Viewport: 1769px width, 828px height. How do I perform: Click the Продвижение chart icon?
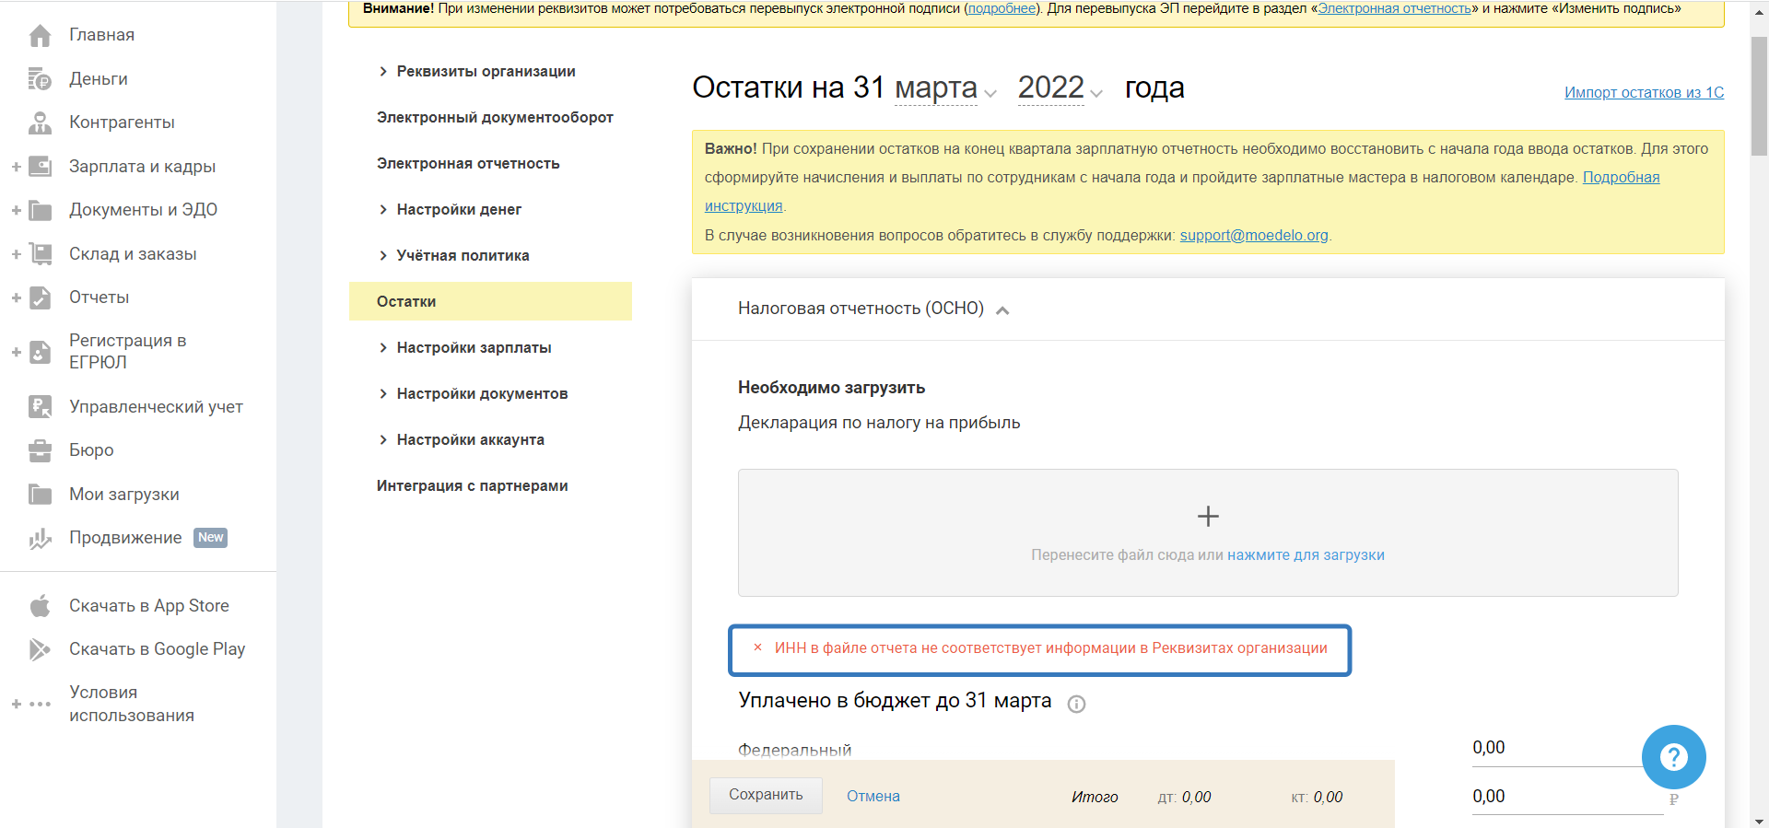(x=40, y=539)
